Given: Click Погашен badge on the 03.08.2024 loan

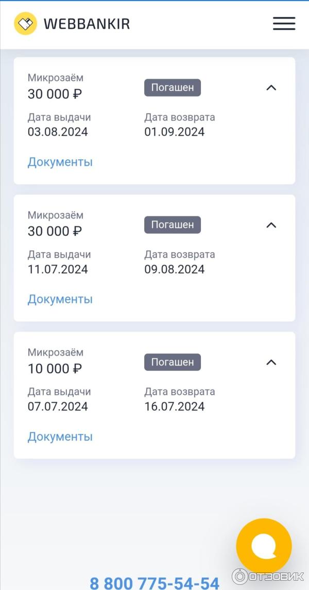Looking at the screenshot, I should (172, 88).
